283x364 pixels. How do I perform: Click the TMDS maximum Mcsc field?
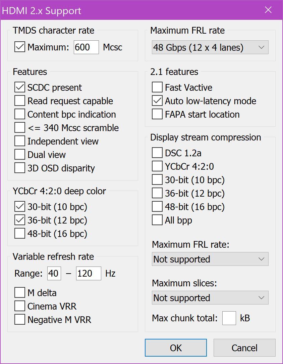point(86,47)
